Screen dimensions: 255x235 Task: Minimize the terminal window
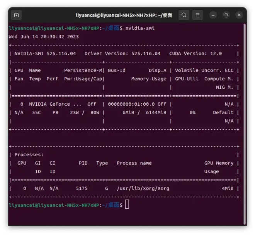pyautogui.click(x=213, y=15)
